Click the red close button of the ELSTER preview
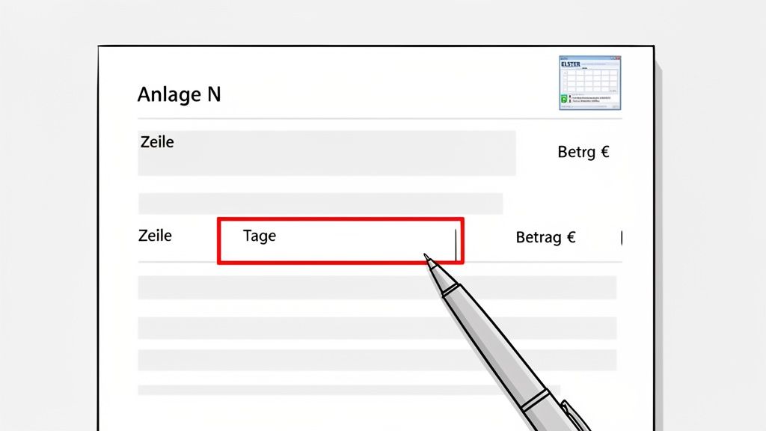The height and width of the screenshot is (431, 766). pyautogui.click(x=616, y=58)
